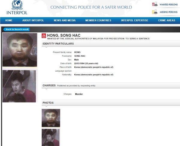Viewport: 180px width, 146px height.
Task: Open the Member Countries menu
Action: click(98, 20)
